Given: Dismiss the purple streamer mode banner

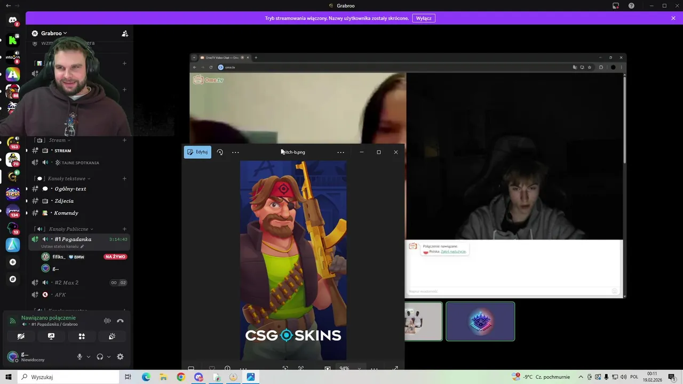Looking at the screenshot, I should click(673, 18).
